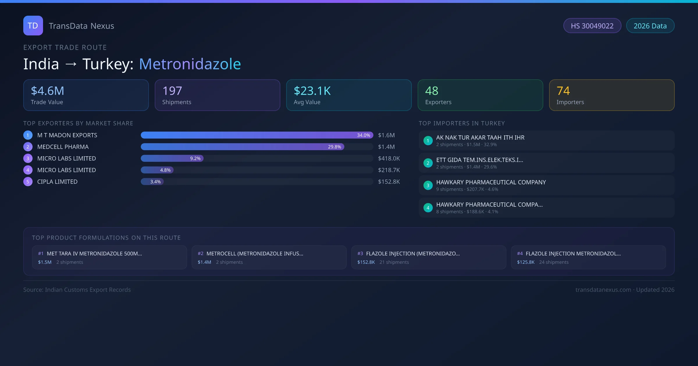Click the 29.8% Medcell Pharma bar
Image resolution: width=698 pixels, height=366 pixels.
tap(242, 147)
